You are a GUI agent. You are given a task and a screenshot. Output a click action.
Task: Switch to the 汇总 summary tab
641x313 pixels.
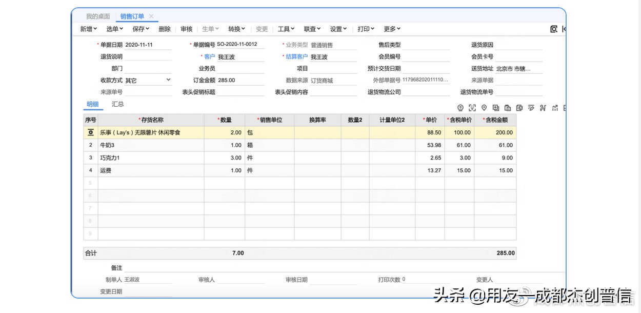tap(118, 104)
